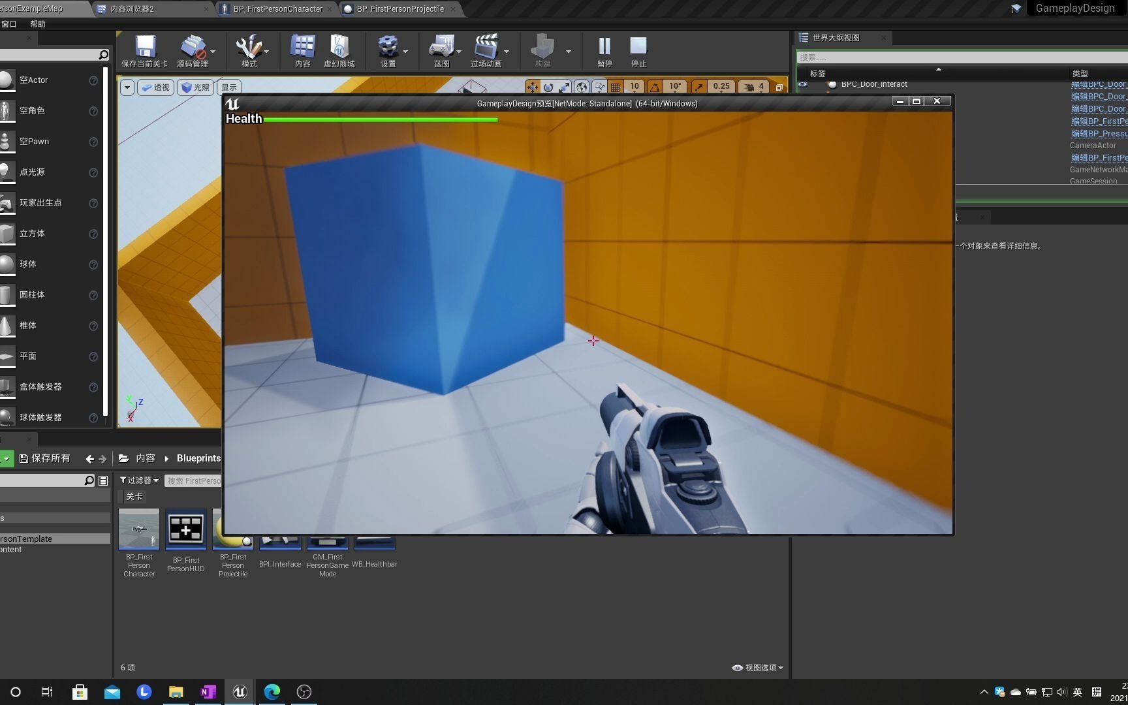Toggle visibility of BPC_Door_Interact in outliner
The width and height of the screenshot is (1128, 705).
point(802,84)
